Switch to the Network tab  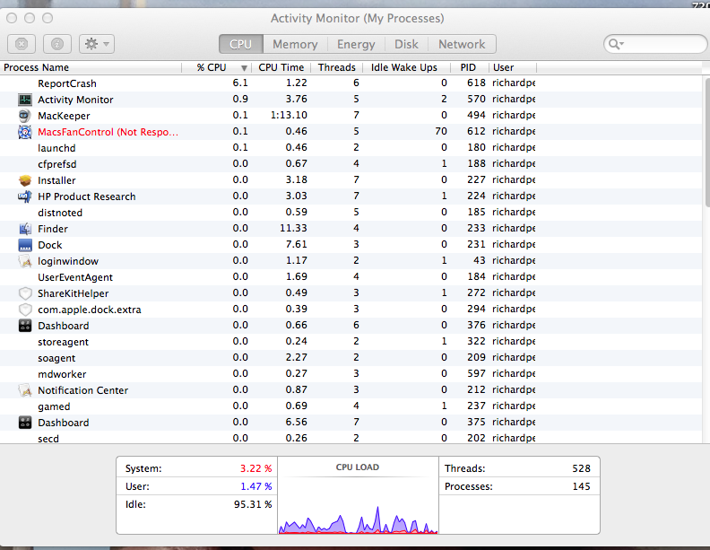click(462, 44)
